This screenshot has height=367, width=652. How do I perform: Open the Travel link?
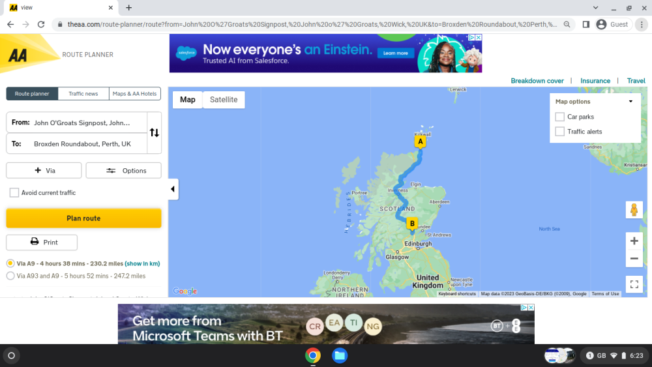click(636, 81)
